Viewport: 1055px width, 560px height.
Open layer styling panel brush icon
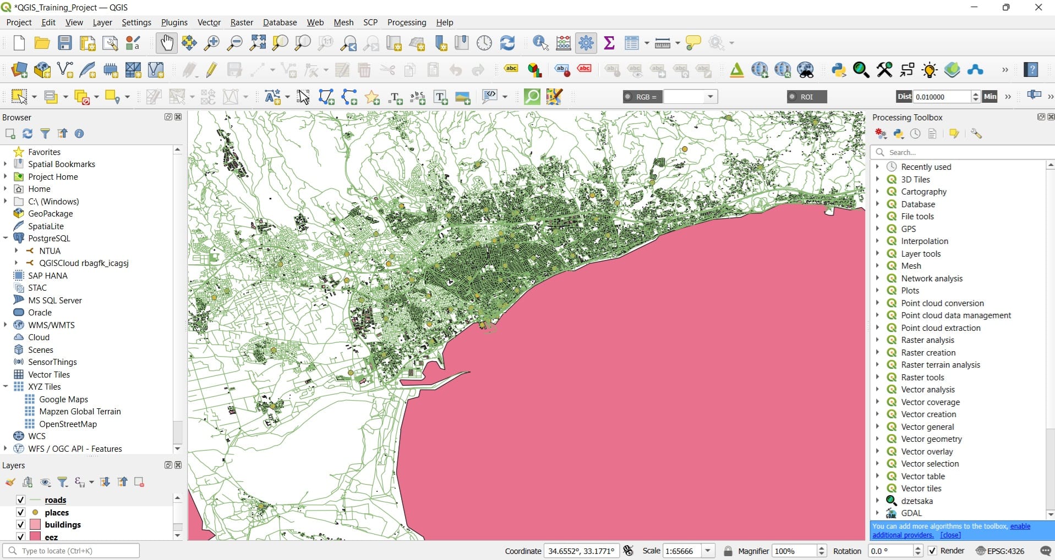tap(10, 482)
